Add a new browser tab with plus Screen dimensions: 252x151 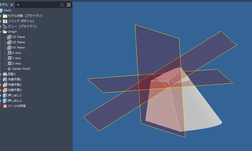[18, 5]
